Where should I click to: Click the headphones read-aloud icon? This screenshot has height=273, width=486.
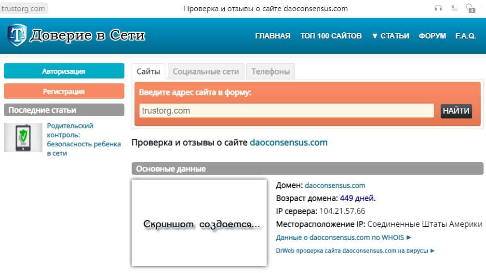point(438,8)
